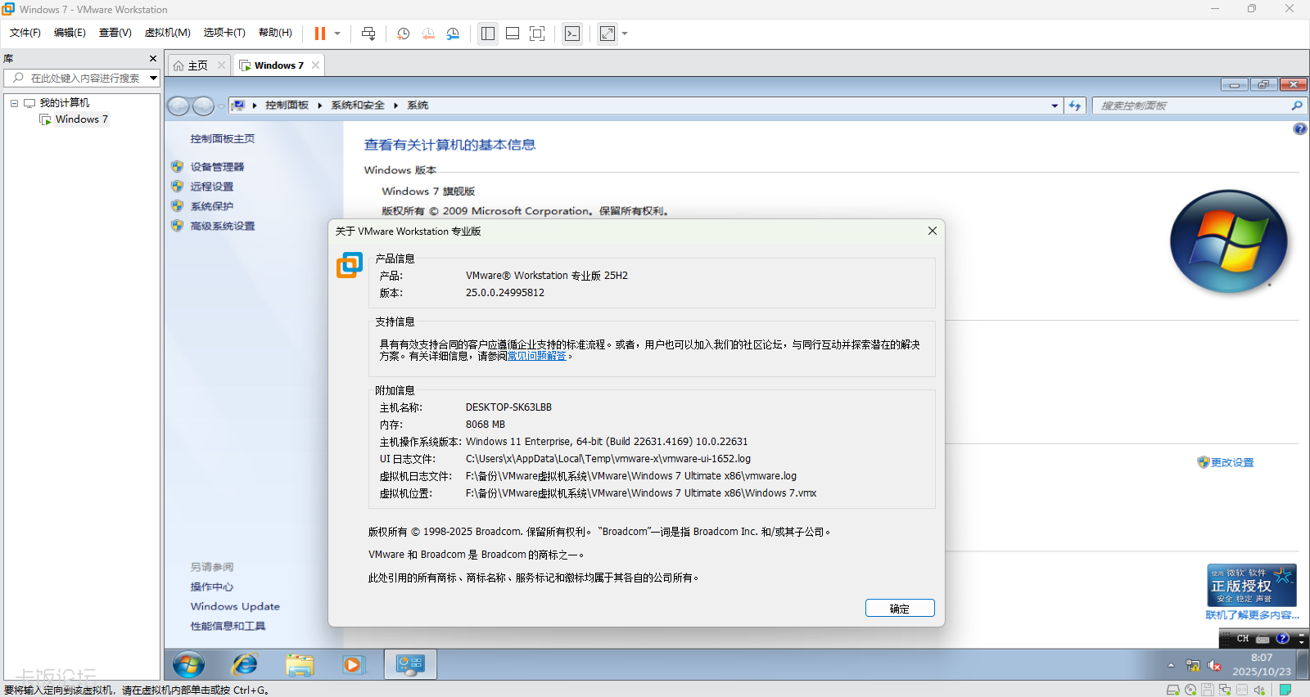
Task: Open the 常见问题解答 link
Action: [x=537, y=357]
